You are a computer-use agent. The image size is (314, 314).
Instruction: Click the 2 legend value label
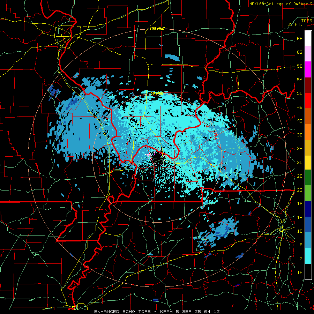point(301,259)
